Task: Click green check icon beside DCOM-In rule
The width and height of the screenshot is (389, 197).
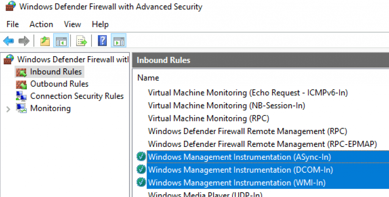Action: coord(141,170)
